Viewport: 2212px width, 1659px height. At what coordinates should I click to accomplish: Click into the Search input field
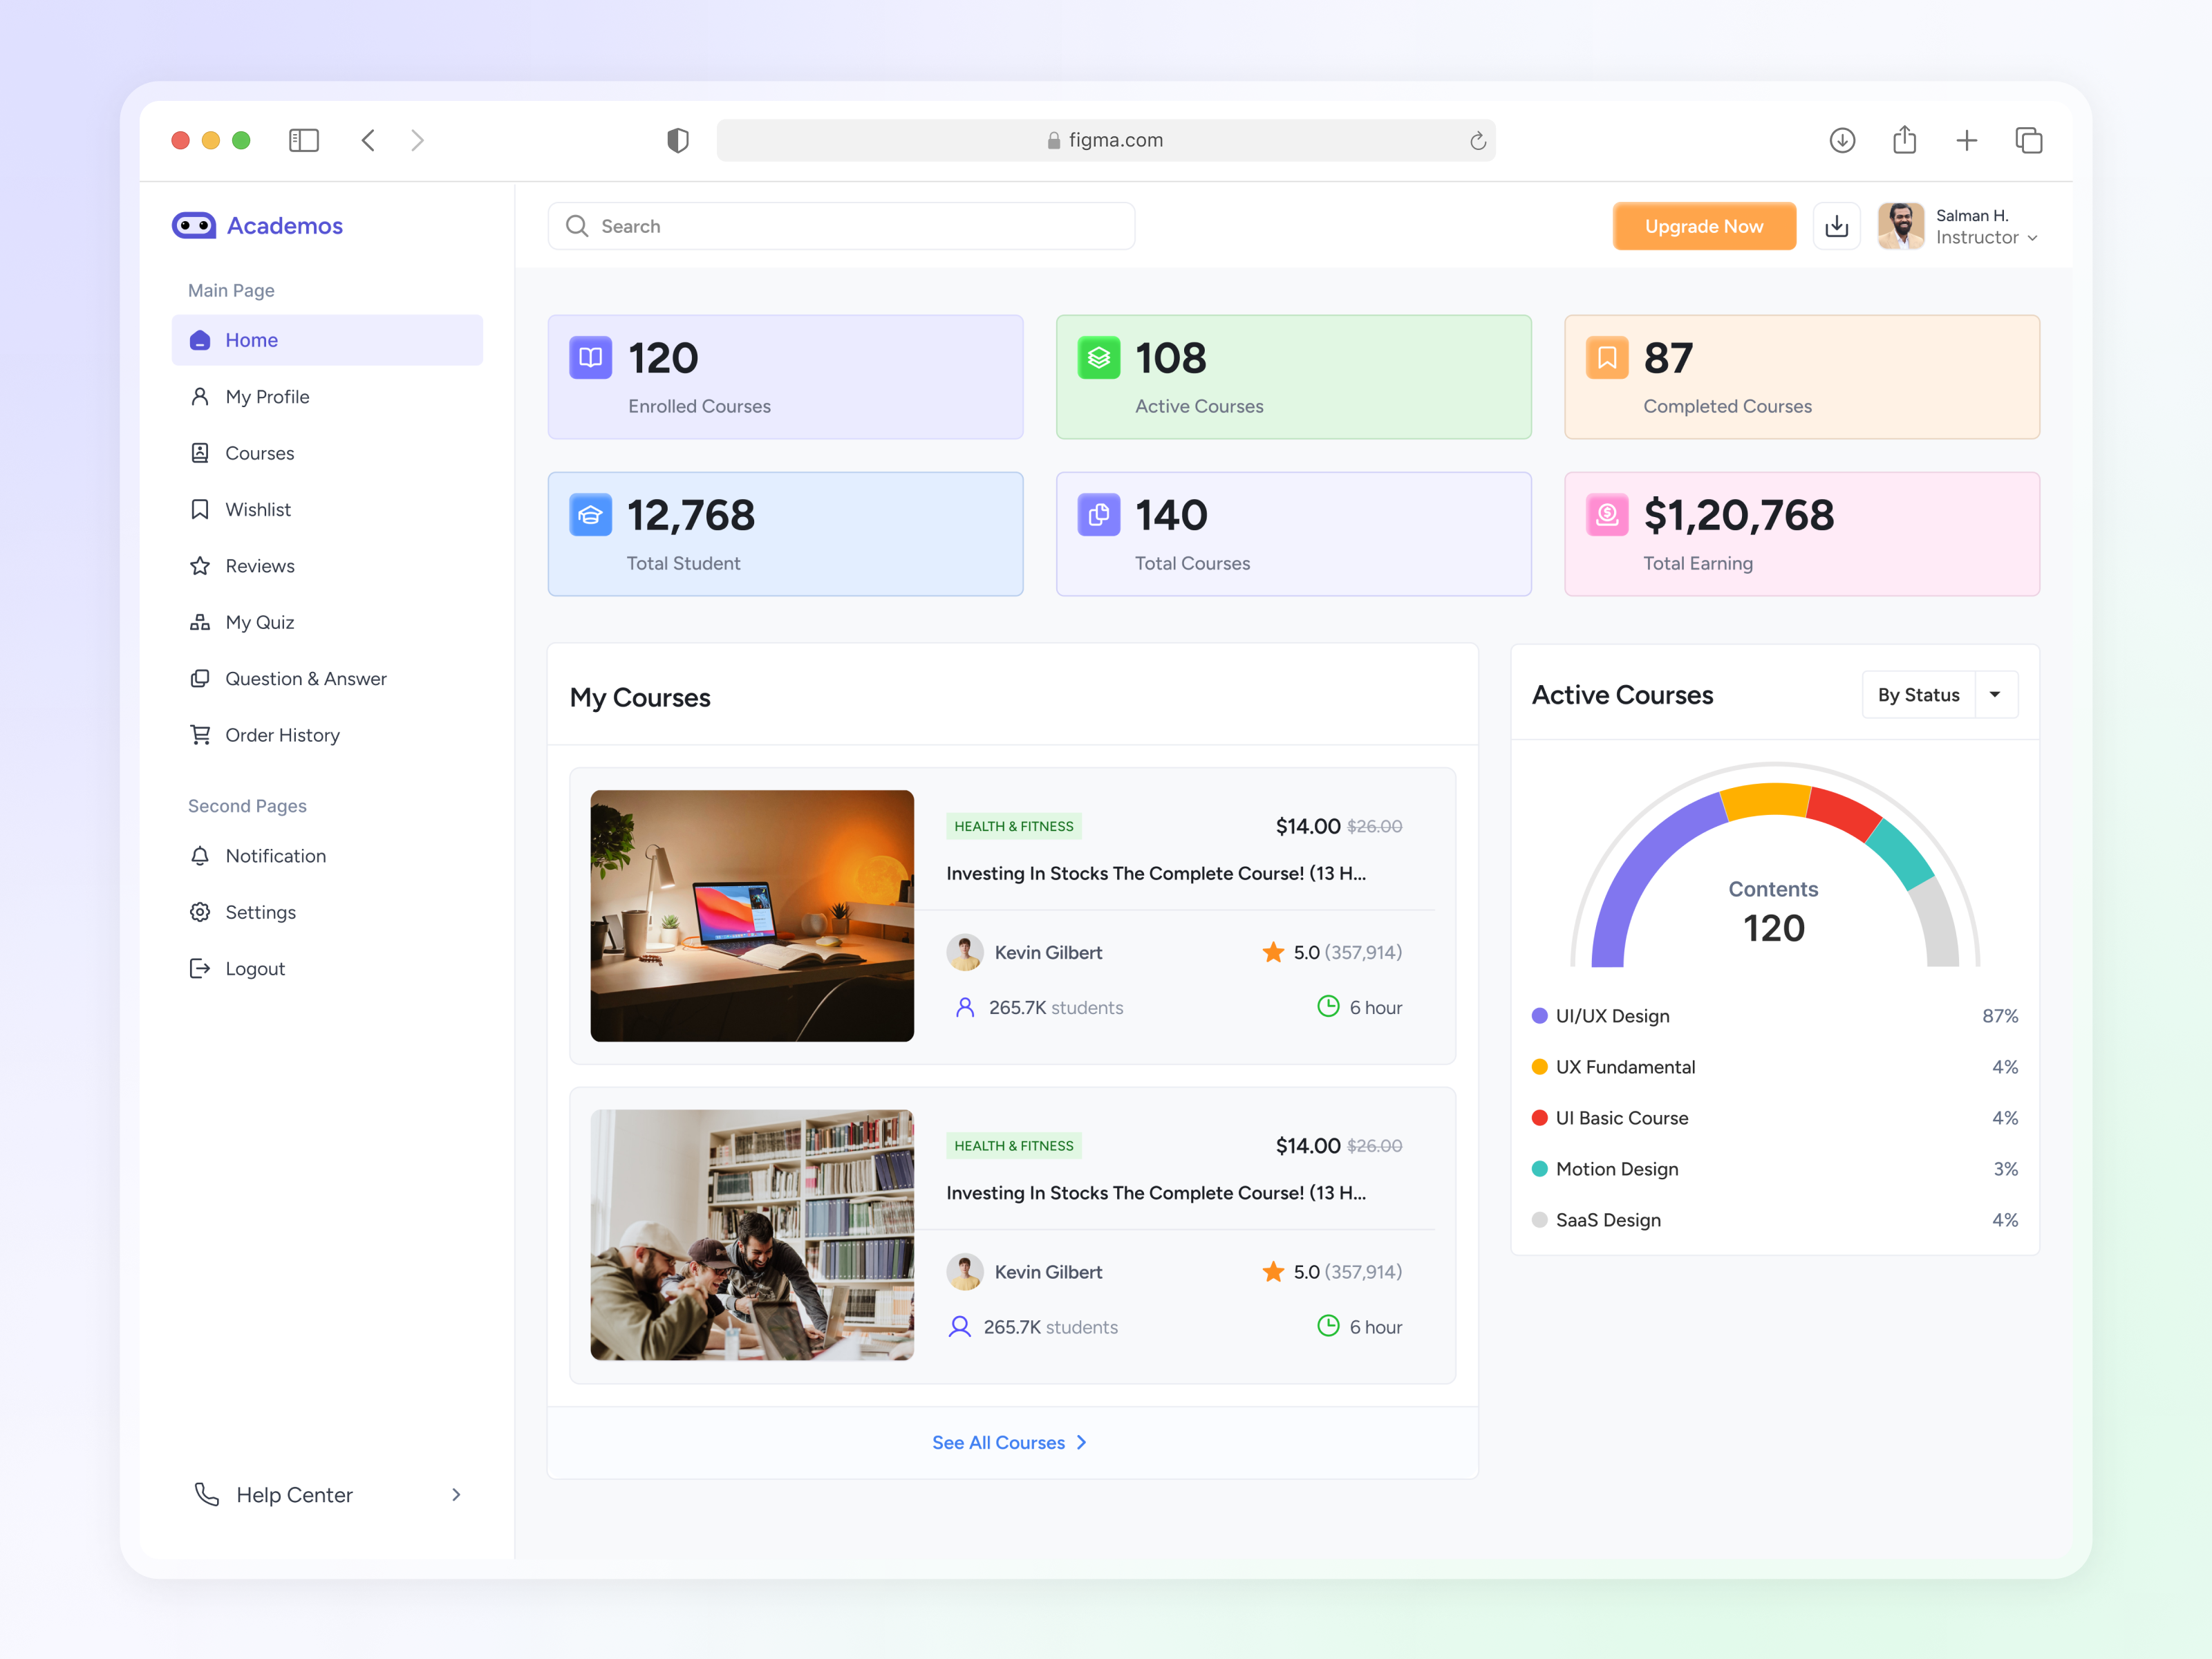point(841,226)
